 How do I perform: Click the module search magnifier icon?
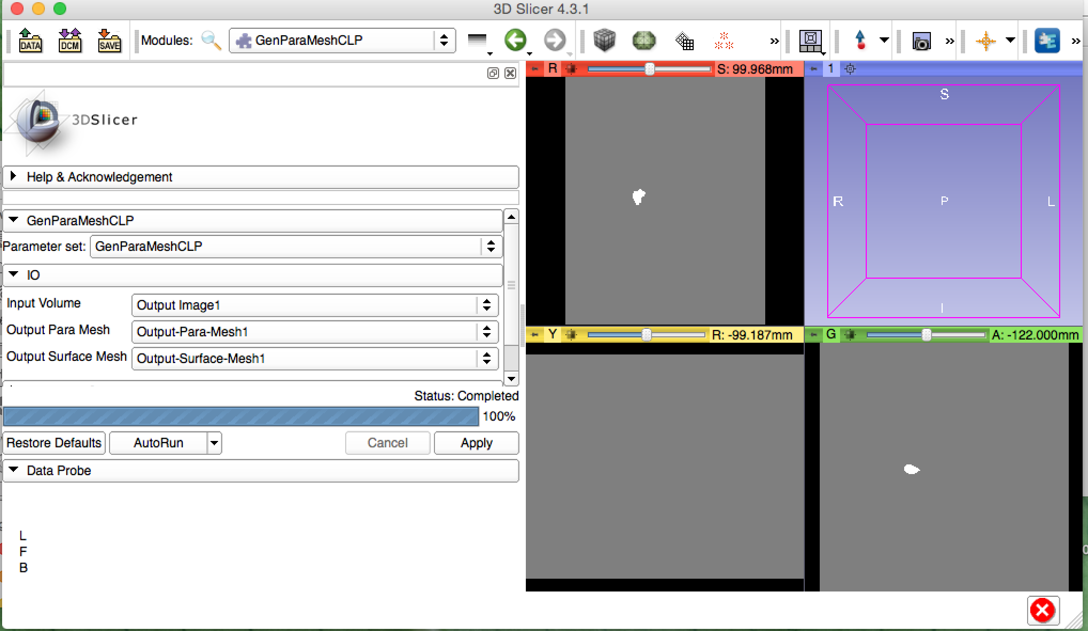(x=211, y=41)
